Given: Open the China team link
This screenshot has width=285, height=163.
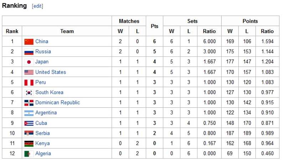Looking at the screenshot, I should tap(42, 41).
